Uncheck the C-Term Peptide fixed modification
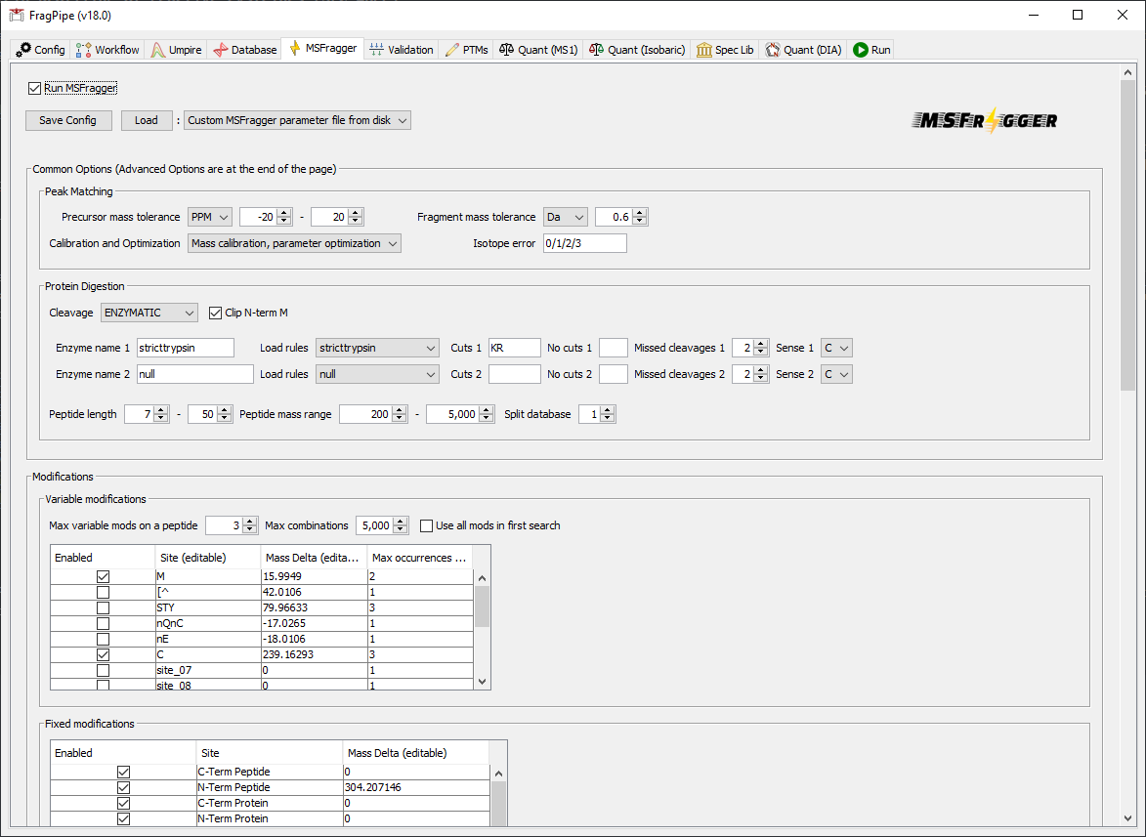Image resolution: width=1146 pixels, height=837 pixels. [x=123, y=772]
